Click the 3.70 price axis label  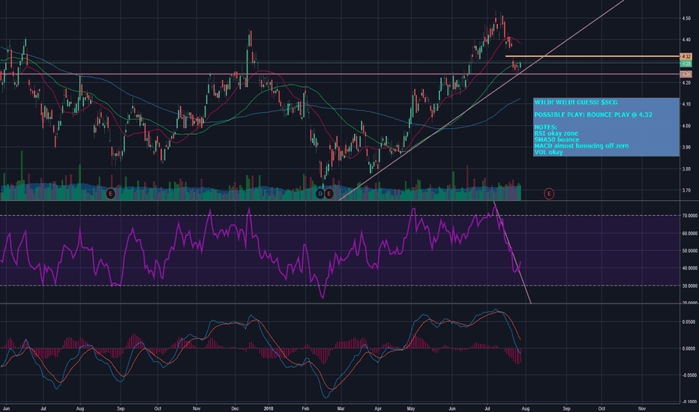[686, 190]
